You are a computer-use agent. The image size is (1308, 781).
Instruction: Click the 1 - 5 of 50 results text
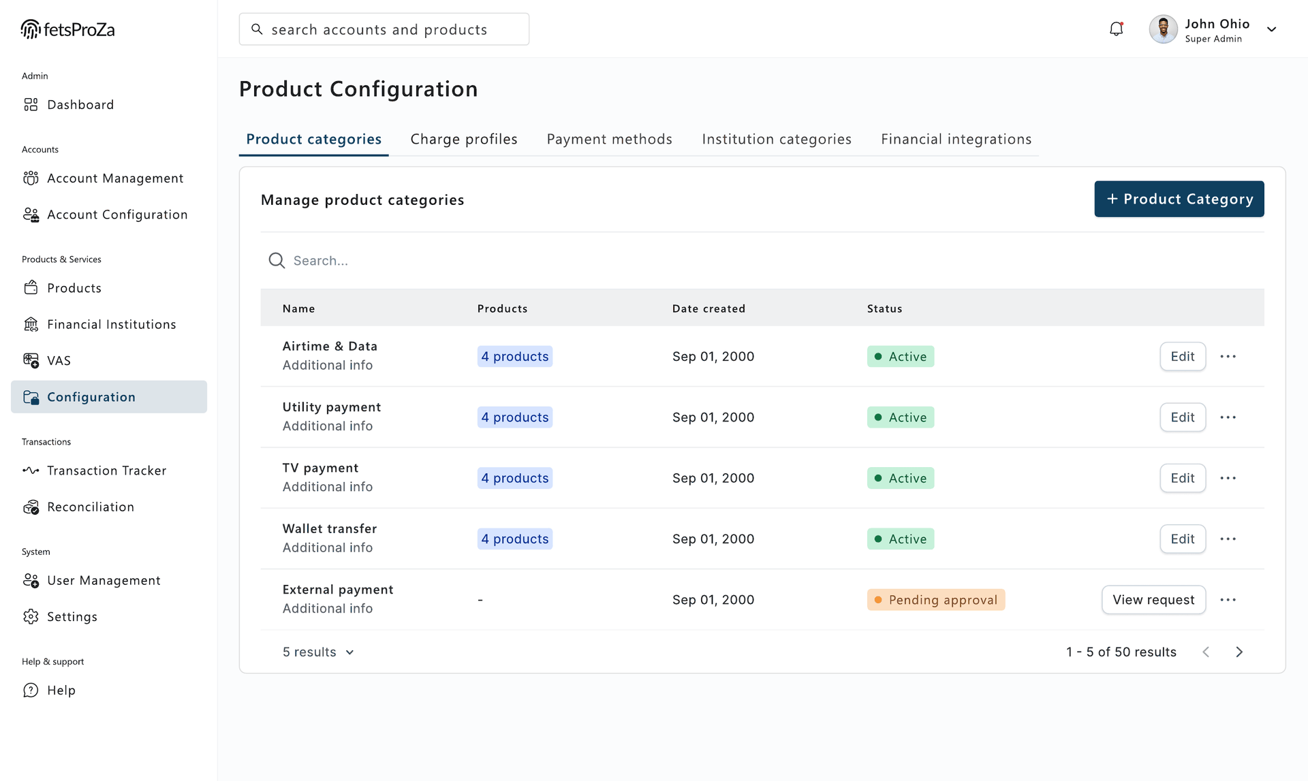click(1121, 652)
